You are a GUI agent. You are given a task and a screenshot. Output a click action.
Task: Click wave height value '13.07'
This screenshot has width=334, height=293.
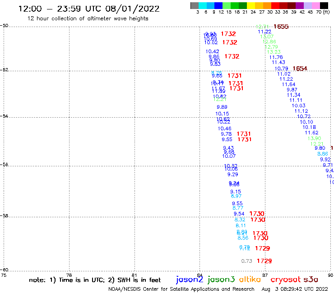(x=267, y=37)
